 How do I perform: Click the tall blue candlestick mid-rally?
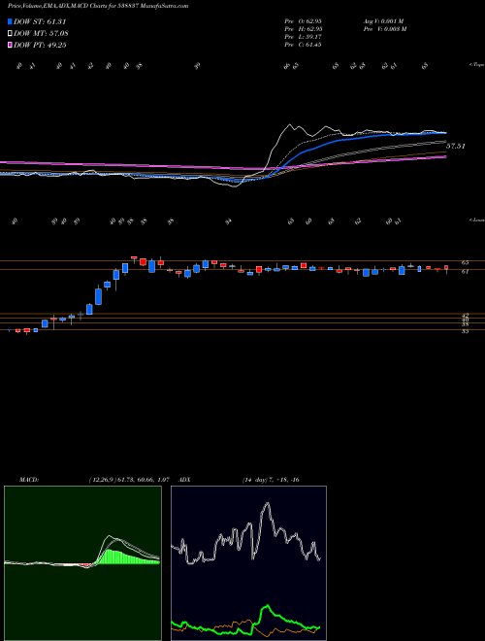tap(98, 296)
